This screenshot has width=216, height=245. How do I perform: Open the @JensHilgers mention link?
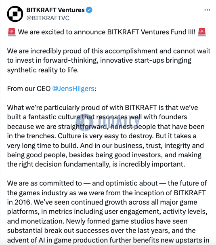73,89
